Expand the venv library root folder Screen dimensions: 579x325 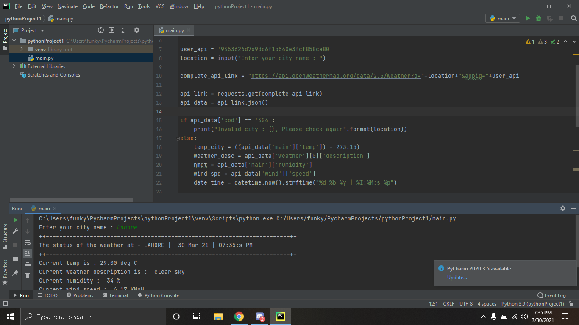(22, 50)
